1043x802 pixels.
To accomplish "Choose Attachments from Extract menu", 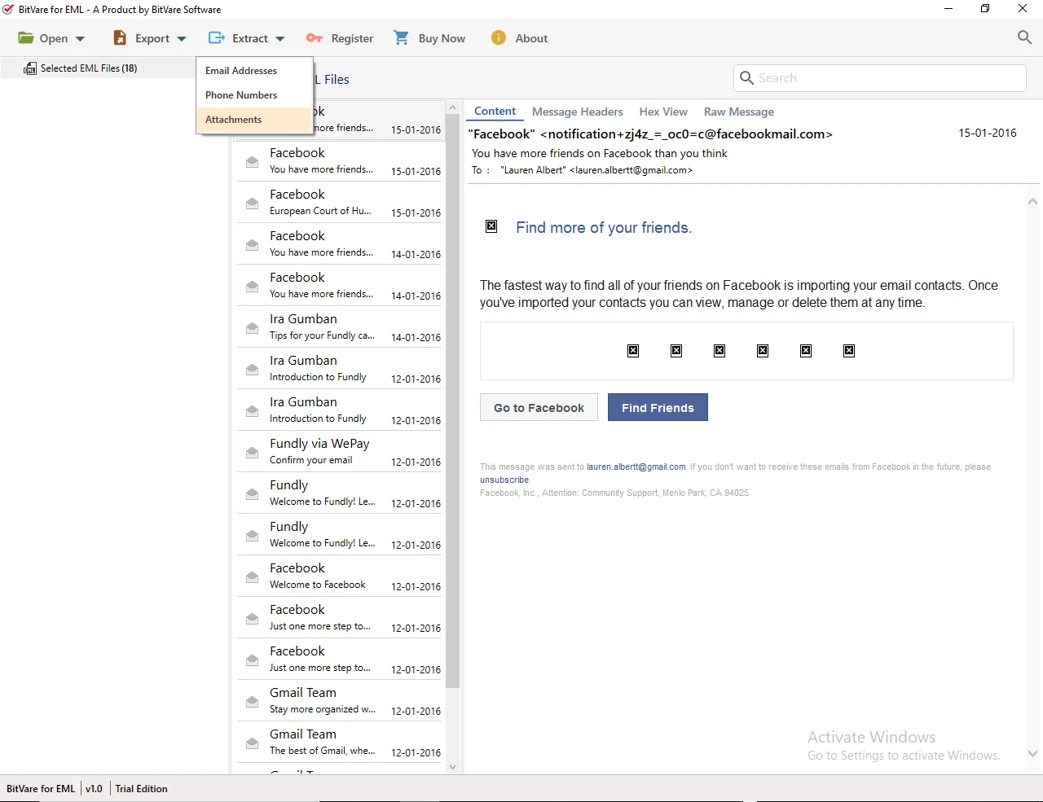I will (234, 120).
